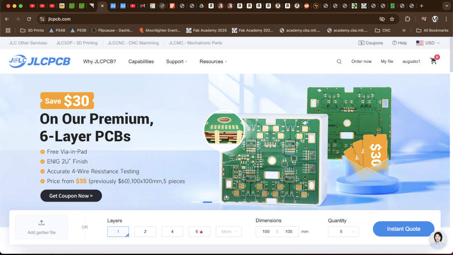This screenshot has width=453, height=255.
Task: Open the 3D Prints bookmark folder
Action: coord(32,30)
